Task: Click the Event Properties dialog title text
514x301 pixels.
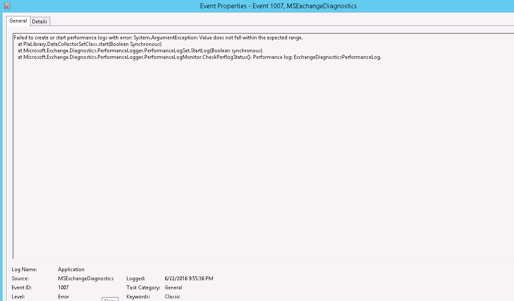Action: pos(278,6)
